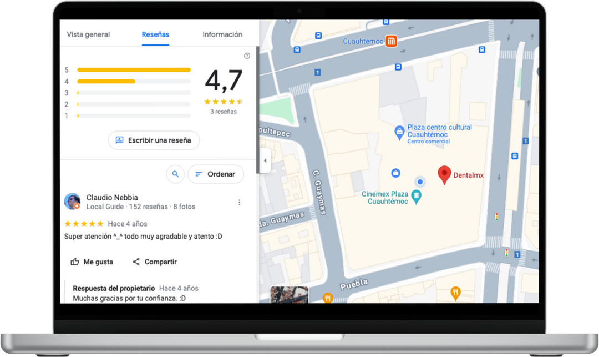Click "Hace 4 años" beside the review stars

pyautogui.click(x=128, y=224)
